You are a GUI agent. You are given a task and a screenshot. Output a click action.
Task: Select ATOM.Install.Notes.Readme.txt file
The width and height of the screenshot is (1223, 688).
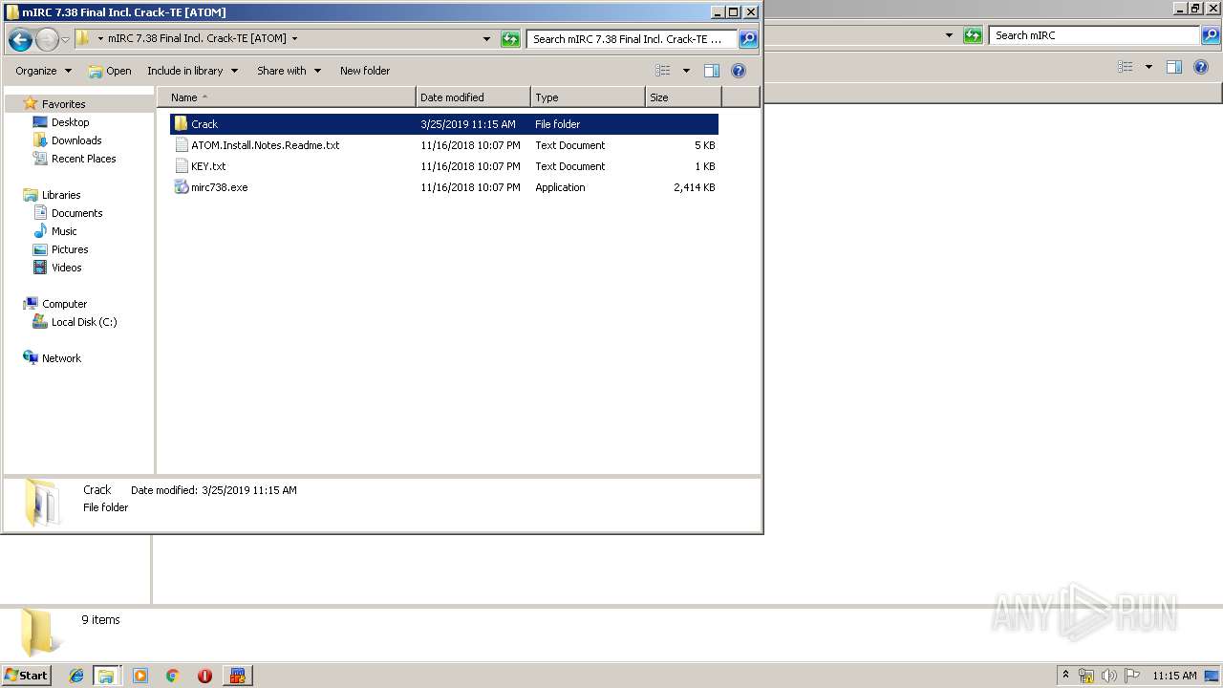[444, 145]
